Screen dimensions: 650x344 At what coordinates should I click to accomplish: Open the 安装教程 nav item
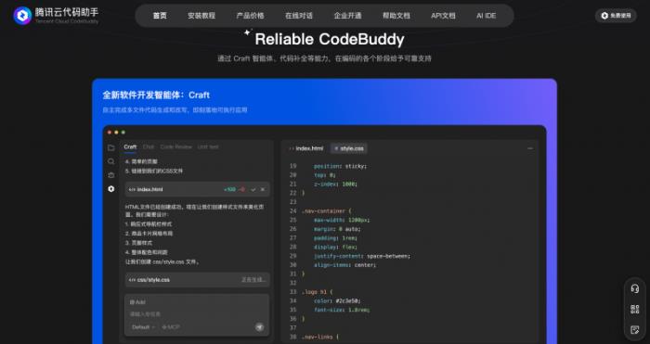201,16
